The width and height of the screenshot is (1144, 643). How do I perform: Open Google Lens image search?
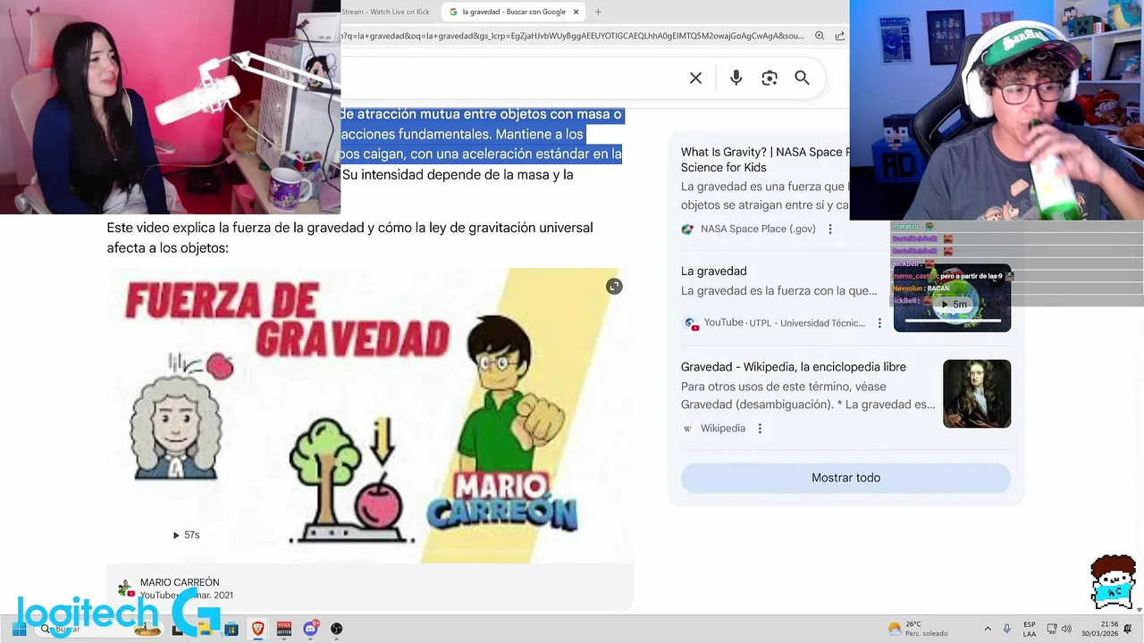click(x=769, y=79)
